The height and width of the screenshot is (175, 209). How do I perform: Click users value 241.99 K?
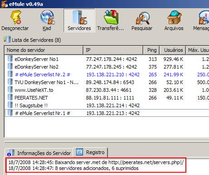click(x=173, y=75)
